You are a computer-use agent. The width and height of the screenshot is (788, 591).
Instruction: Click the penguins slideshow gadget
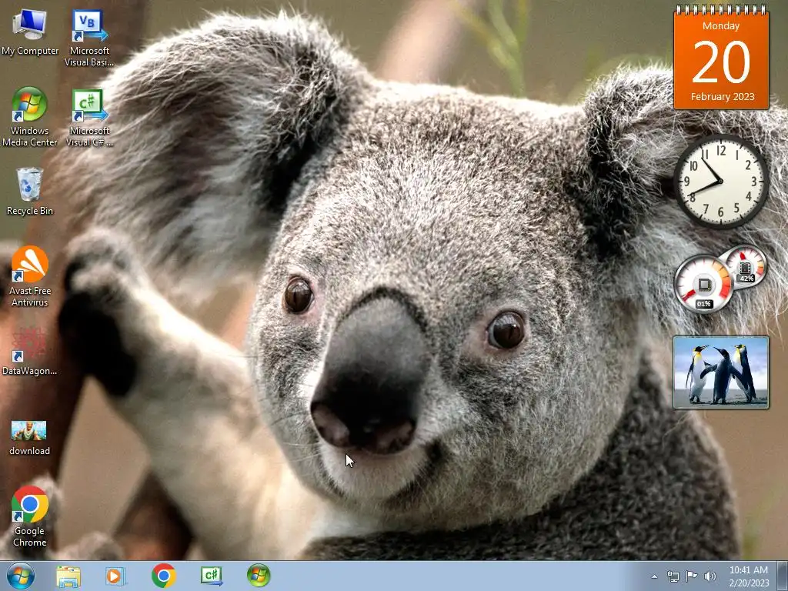tap(720, 372)
